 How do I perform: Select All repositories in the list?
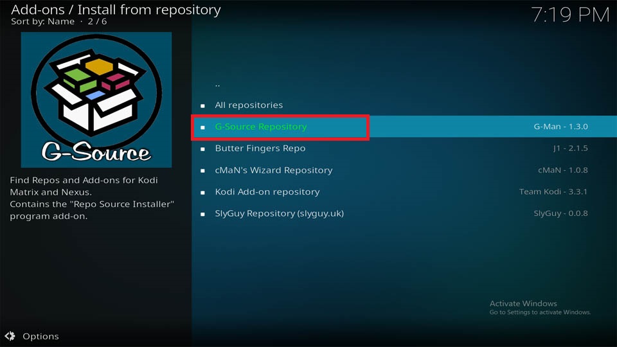404,105
